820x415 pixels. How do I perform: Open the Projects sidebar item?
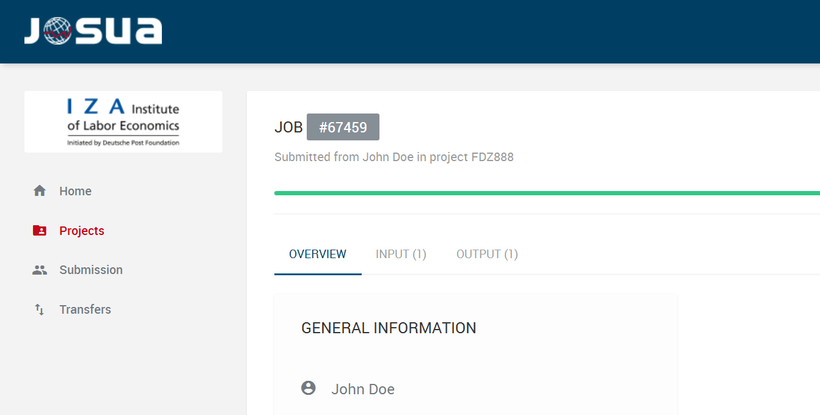coord(82,231)
